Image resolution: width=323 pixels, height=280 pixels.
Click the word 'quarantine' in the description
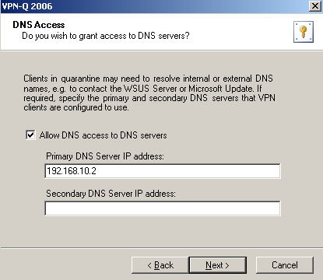coord(80,79)
